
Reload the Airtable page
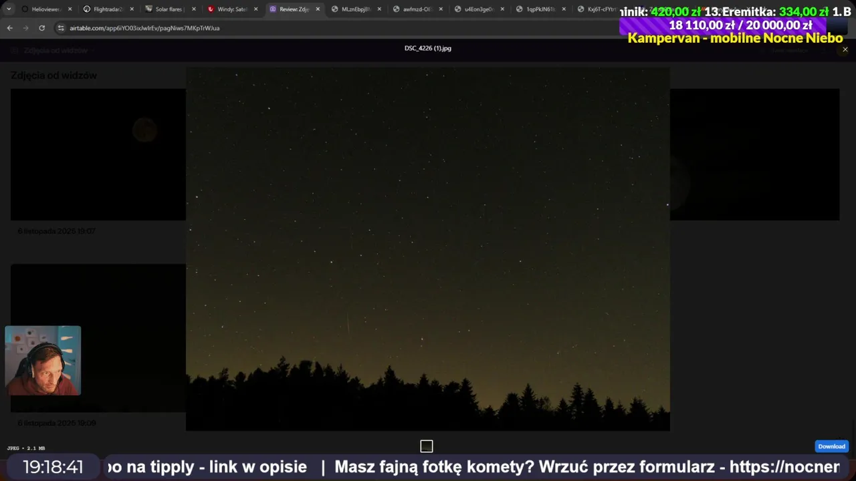(x=41, y=28)
